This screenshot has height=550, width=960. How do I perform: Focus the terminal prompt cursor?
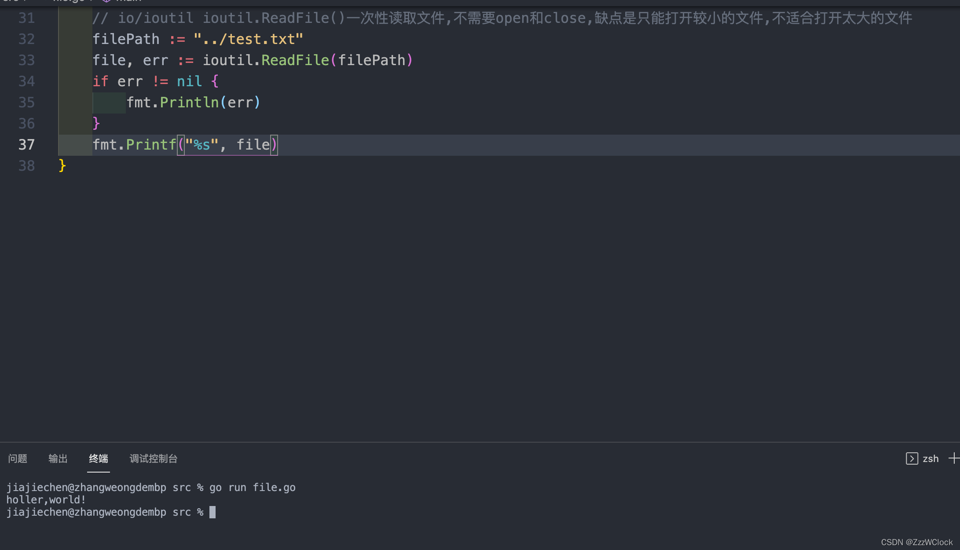(213, 512)
